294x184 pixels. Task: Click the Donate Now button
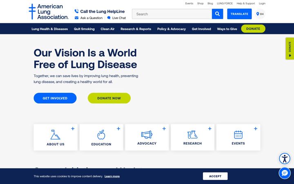pos(109,98)
